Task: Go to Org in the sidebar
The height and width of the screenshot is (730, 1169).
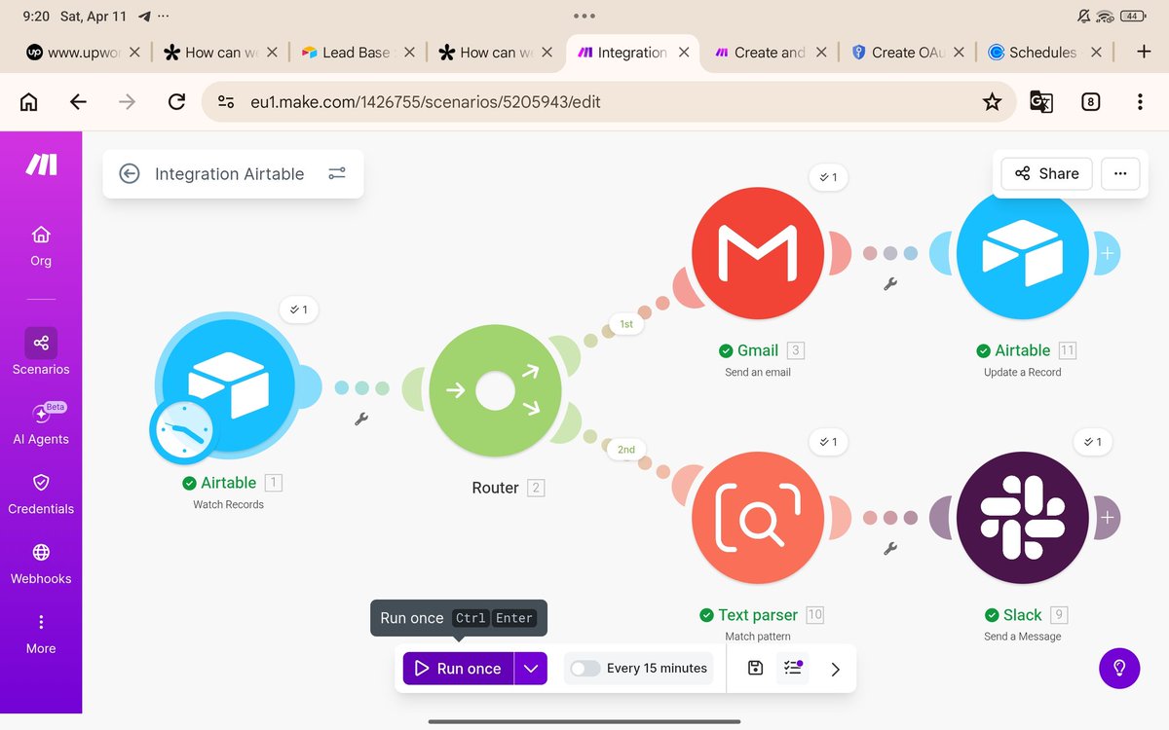Action: [41, 245]
